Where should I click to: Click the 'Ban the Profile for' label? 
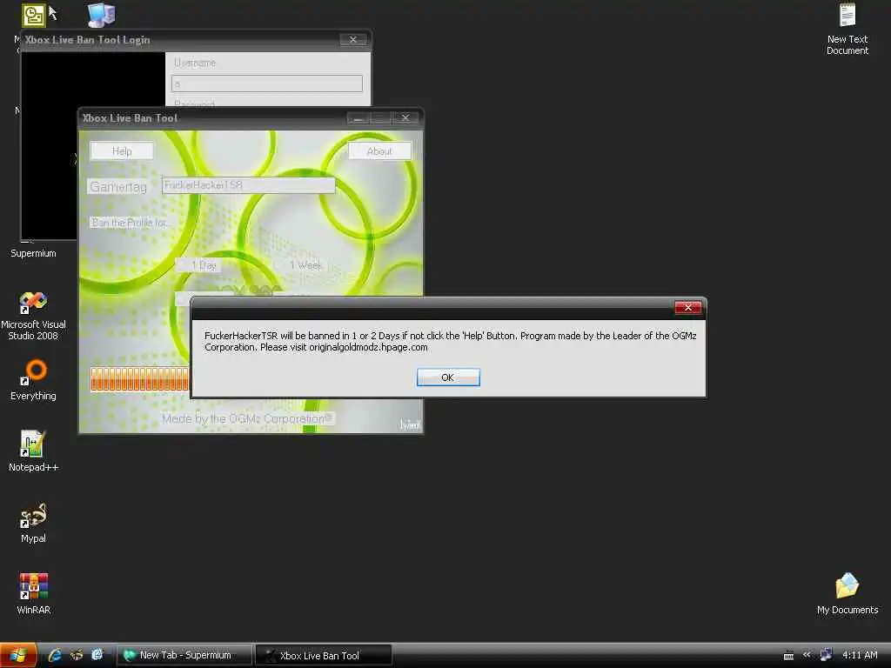click(x=130, y=223)
